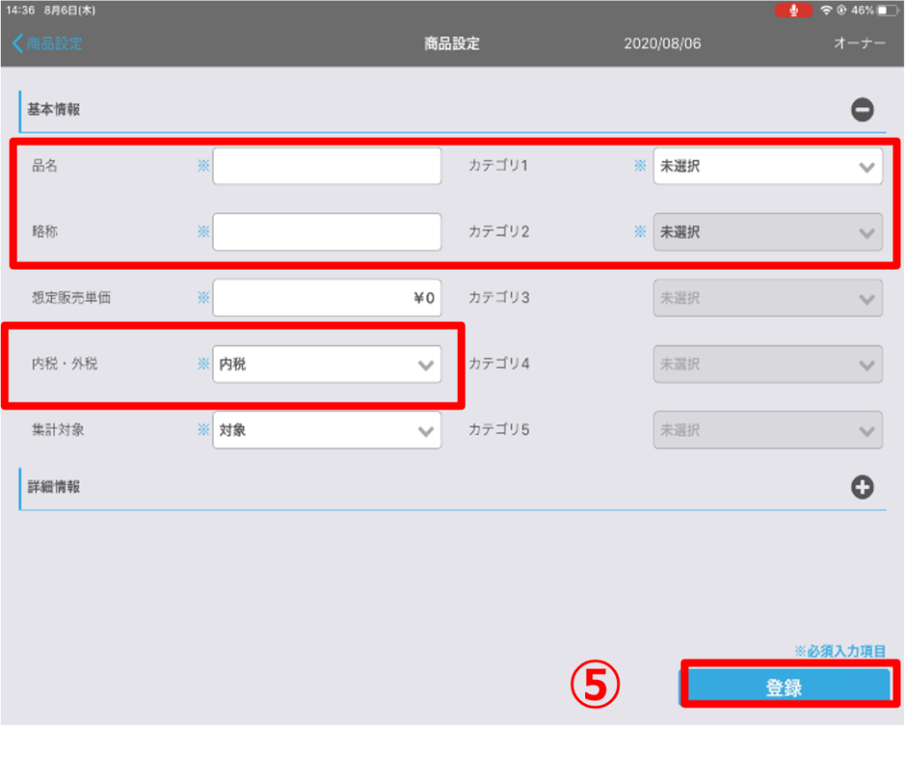Click the Wi-Fi icon in the status bar
The height and width of the screenshot is (757, 905).
pos(827,10)
